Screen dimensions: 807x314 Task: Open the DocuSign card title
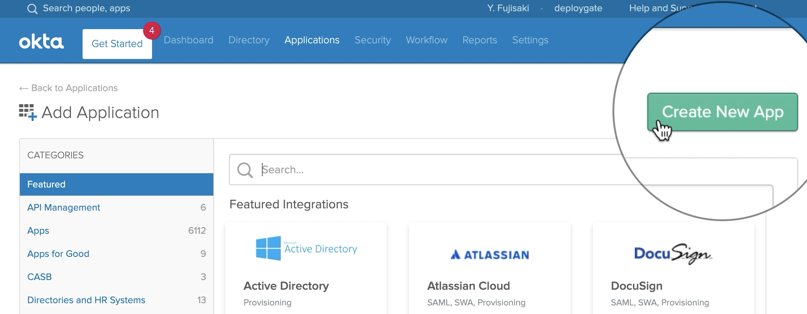pos(637,286)
